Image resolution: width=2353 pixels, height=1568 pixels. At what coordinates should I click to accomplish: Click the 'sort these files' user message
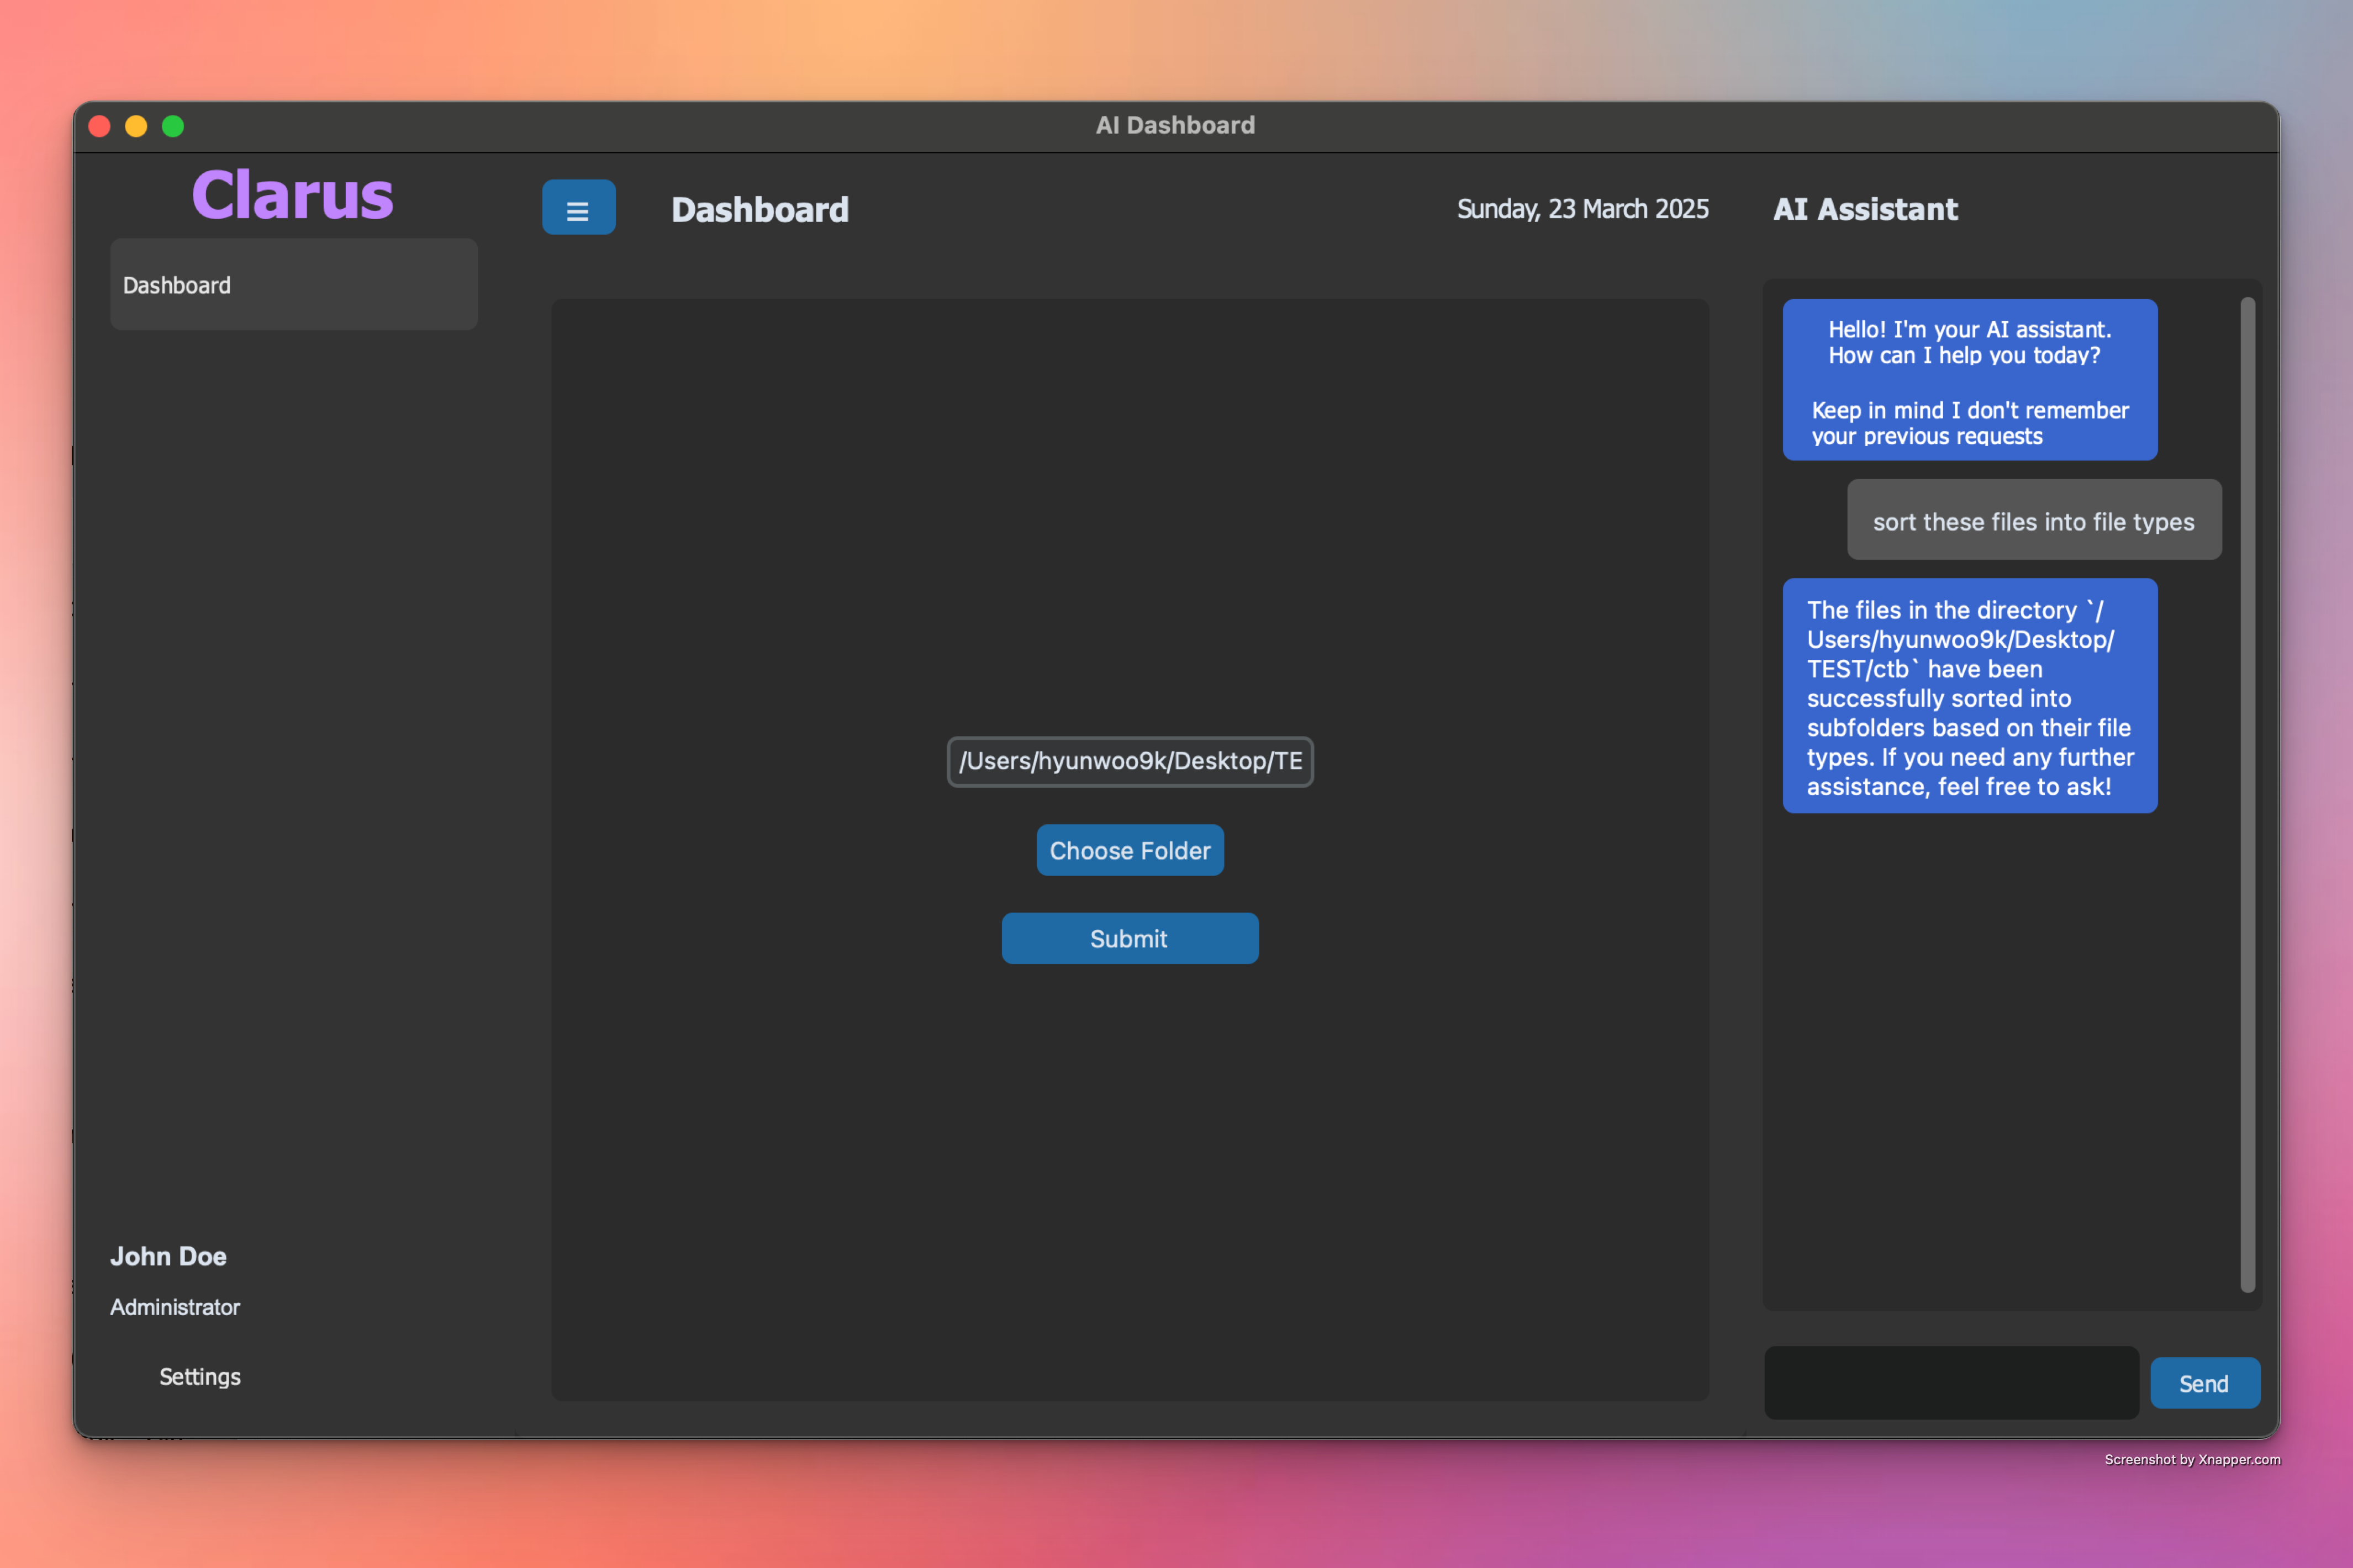pyautogui.click(x=2033, y=521)
